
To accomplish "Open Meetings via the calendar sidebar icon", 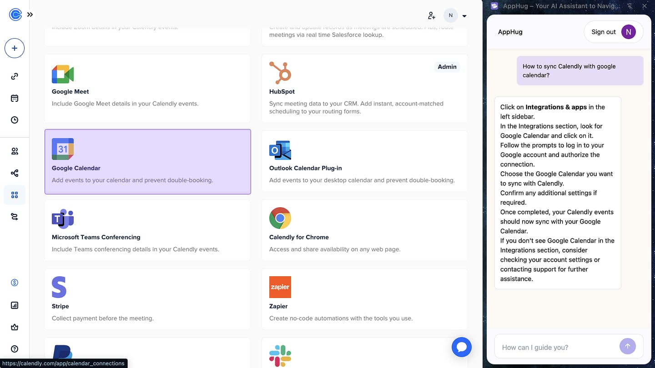I will point(15,98).
